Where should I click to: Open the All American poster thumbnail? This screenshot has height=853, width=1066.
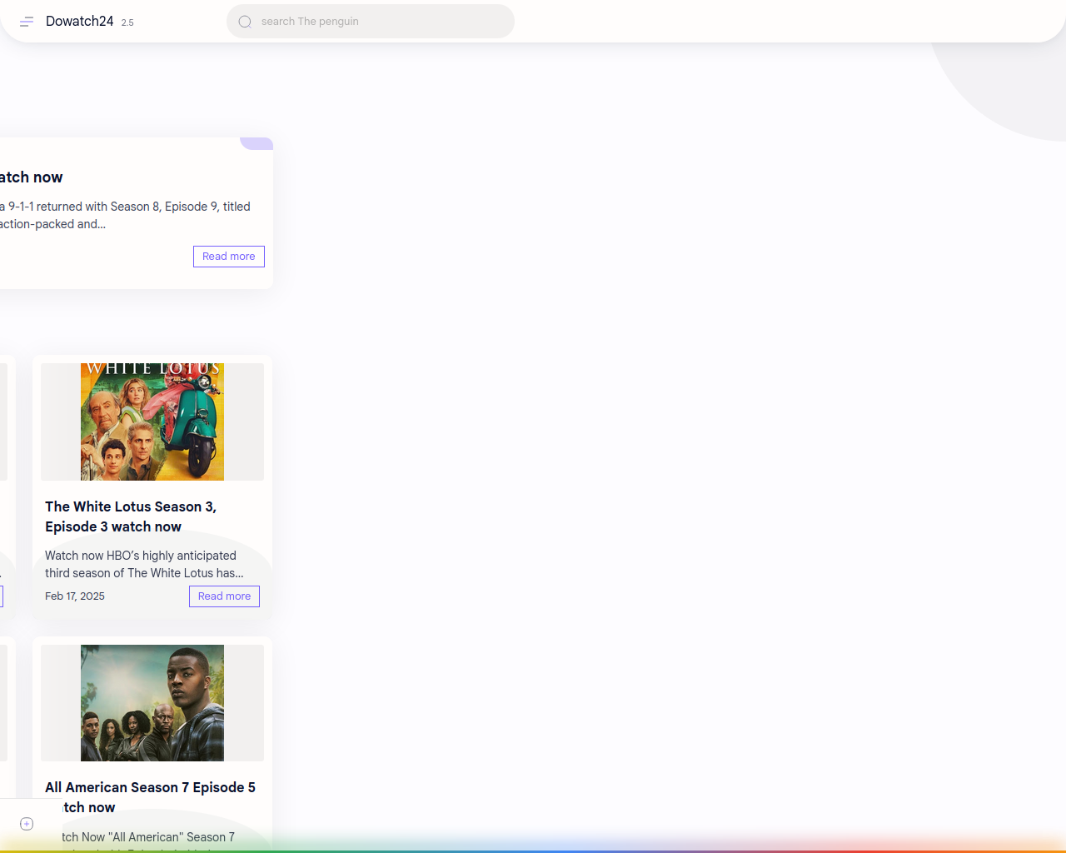[x=152, y=703]
